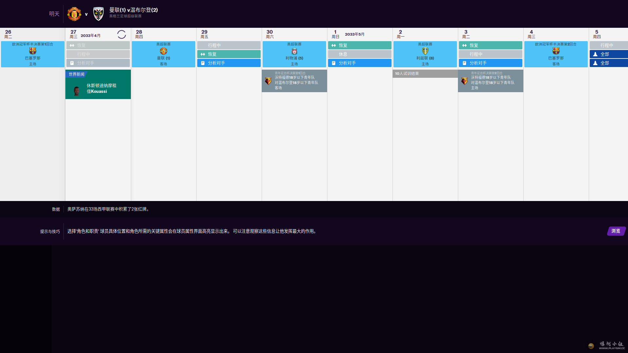
Task: Click Watford badge on April 30 youth match
Action: [x=268, y=81]
